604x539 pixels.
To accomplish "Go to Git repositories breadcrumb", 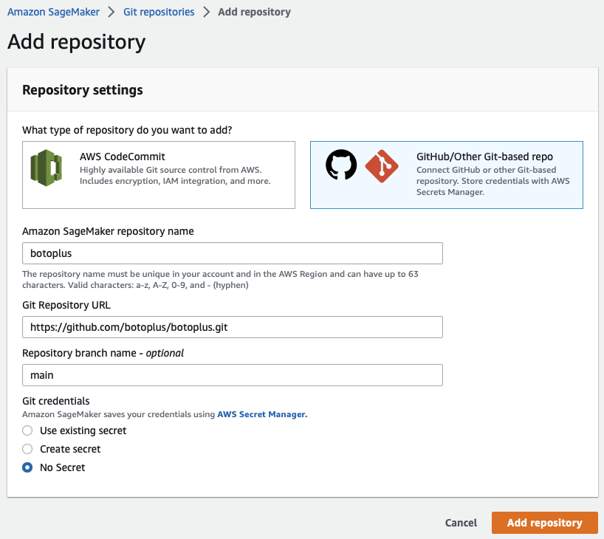I will 158,12.
